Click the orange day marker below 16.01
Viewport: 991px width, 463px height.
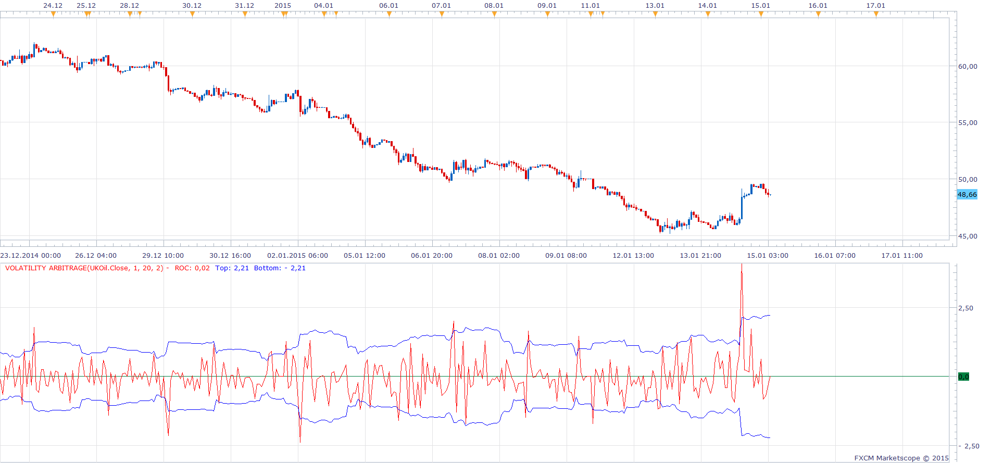coord(818,14)
